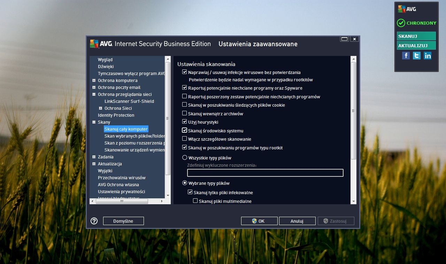
Task: Enable Skanuj wewnątrz archiwów
Action: pos(185,113)
